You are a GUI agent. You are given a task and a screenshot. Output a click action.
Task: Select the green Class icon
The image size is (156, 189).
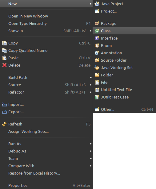tap(97, 31)
